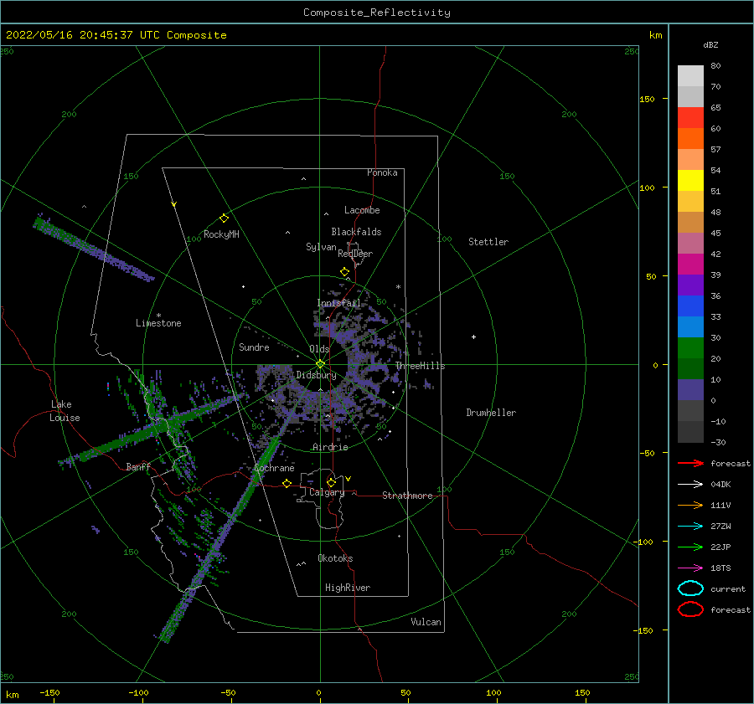Click the yellow diamond marker beside Cochrane
754x704 pixels.
[x=287, y=483]
